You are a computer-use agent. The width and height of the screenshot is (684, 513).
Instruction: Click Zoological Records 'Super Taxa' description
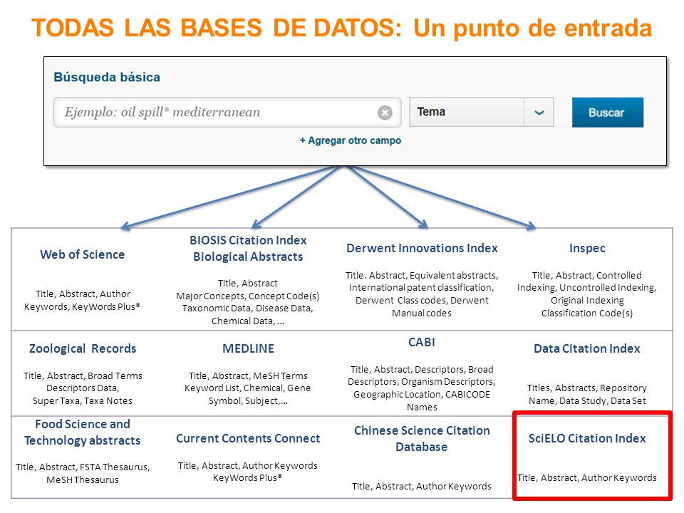click(56, 401)
